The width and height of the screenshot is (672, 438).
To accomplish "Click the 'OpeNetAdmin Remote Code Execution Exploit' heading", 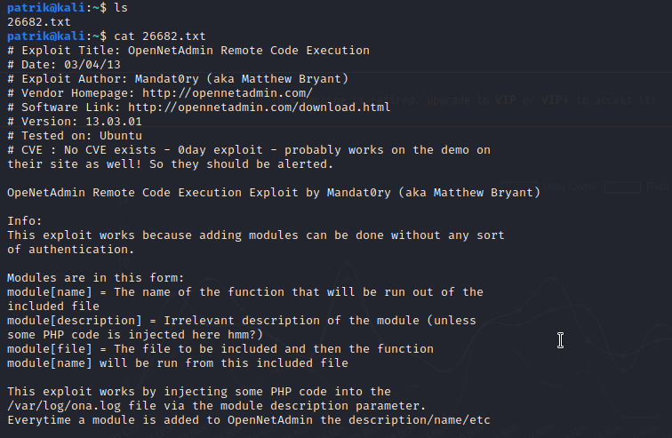I will (153, 192).
